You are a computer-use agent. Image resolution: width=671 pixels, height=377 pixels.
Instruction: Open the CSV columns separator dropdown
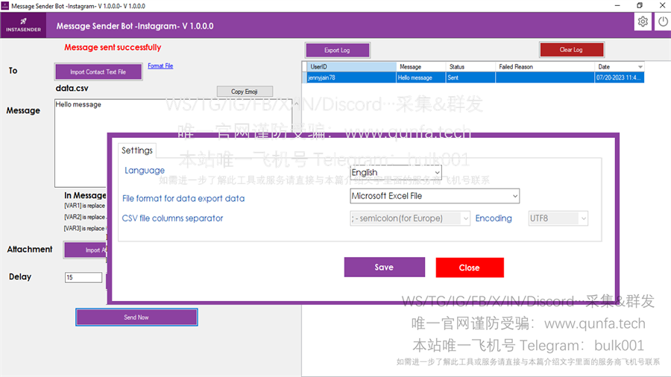tap(410, 218)
